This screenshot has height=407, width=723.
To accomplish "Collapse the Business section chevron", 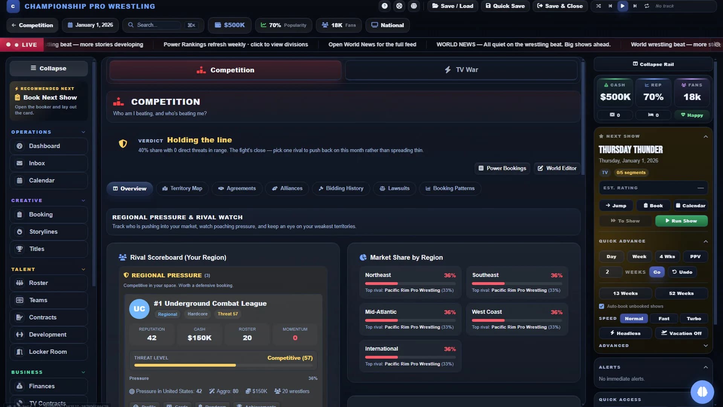I will coord(83,372).
